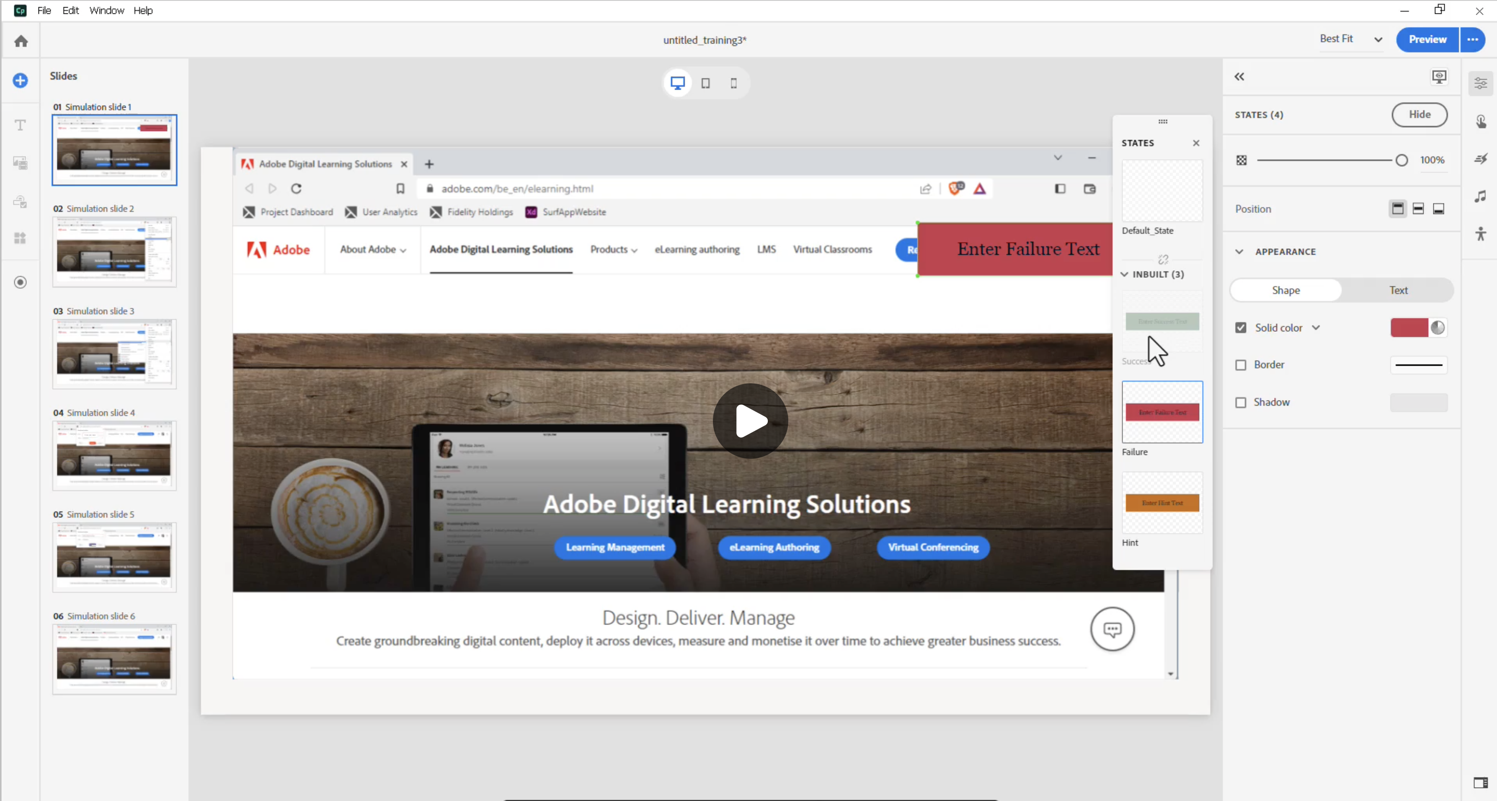Collapse the INBUILT (3) states group

coord(1125,274)
